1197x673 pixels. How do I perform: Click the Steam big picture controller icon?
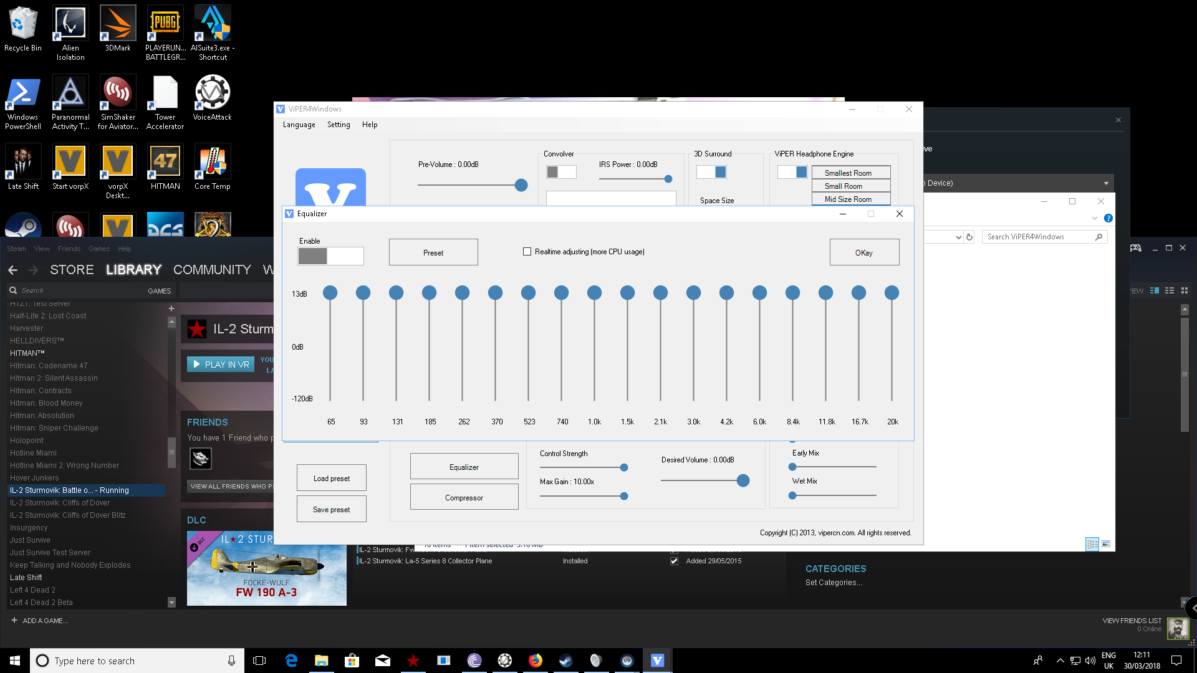coord(1136,248)
